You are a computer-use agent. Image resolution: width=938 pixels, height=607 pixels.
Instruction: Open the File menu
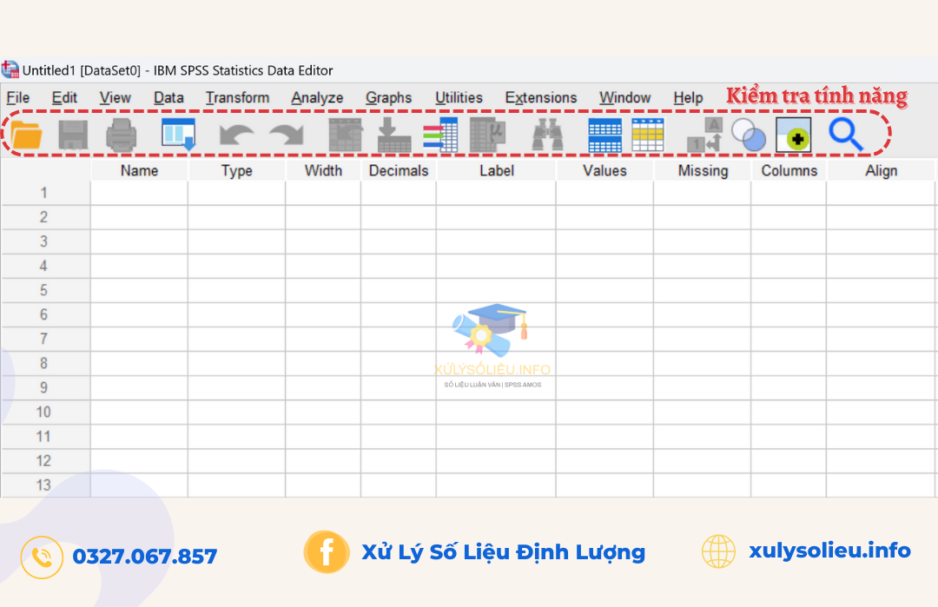coord(18,97)
